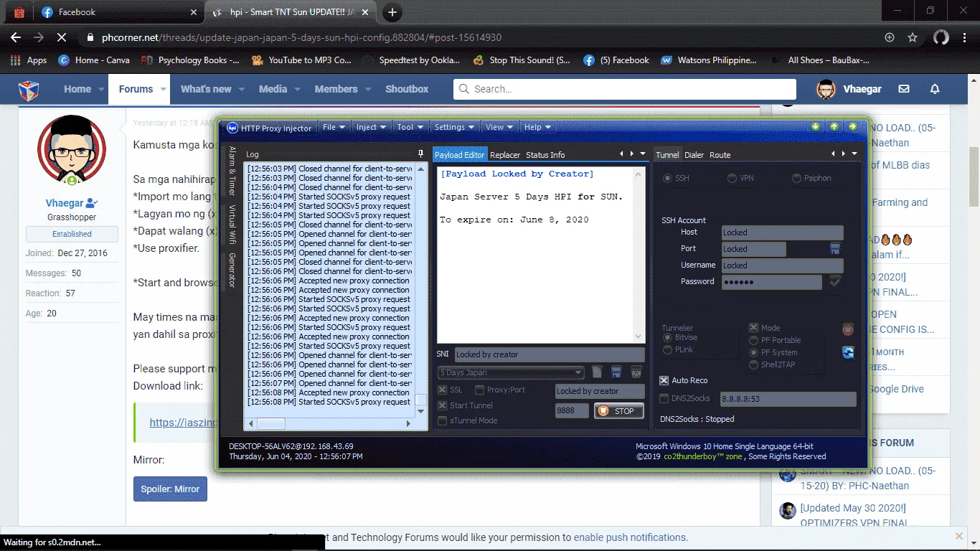Open the Alarm & Timer side tab
Screen dimensions: 980x551
pyautogui.click(x=232, y=171)
